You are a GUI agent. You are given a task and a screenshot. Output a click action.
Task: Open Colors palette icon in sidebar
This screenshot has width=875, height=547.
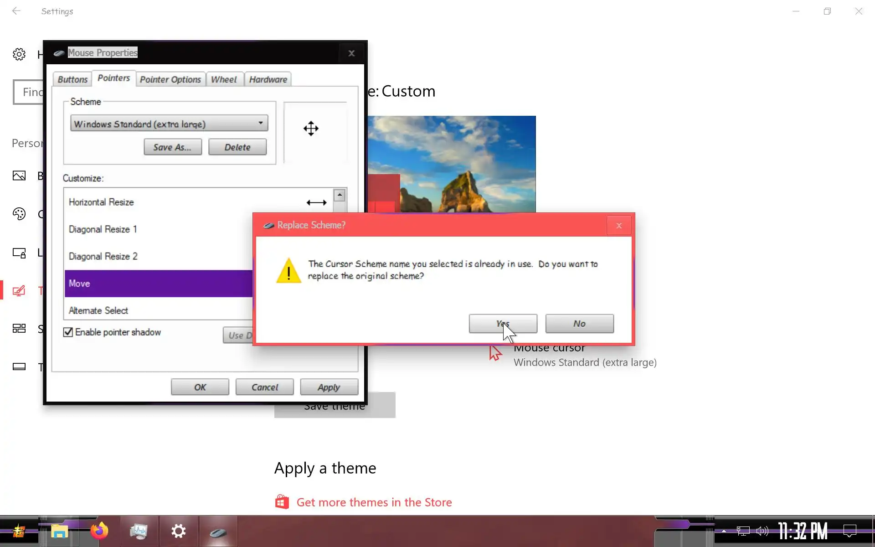tap(19, 214)
